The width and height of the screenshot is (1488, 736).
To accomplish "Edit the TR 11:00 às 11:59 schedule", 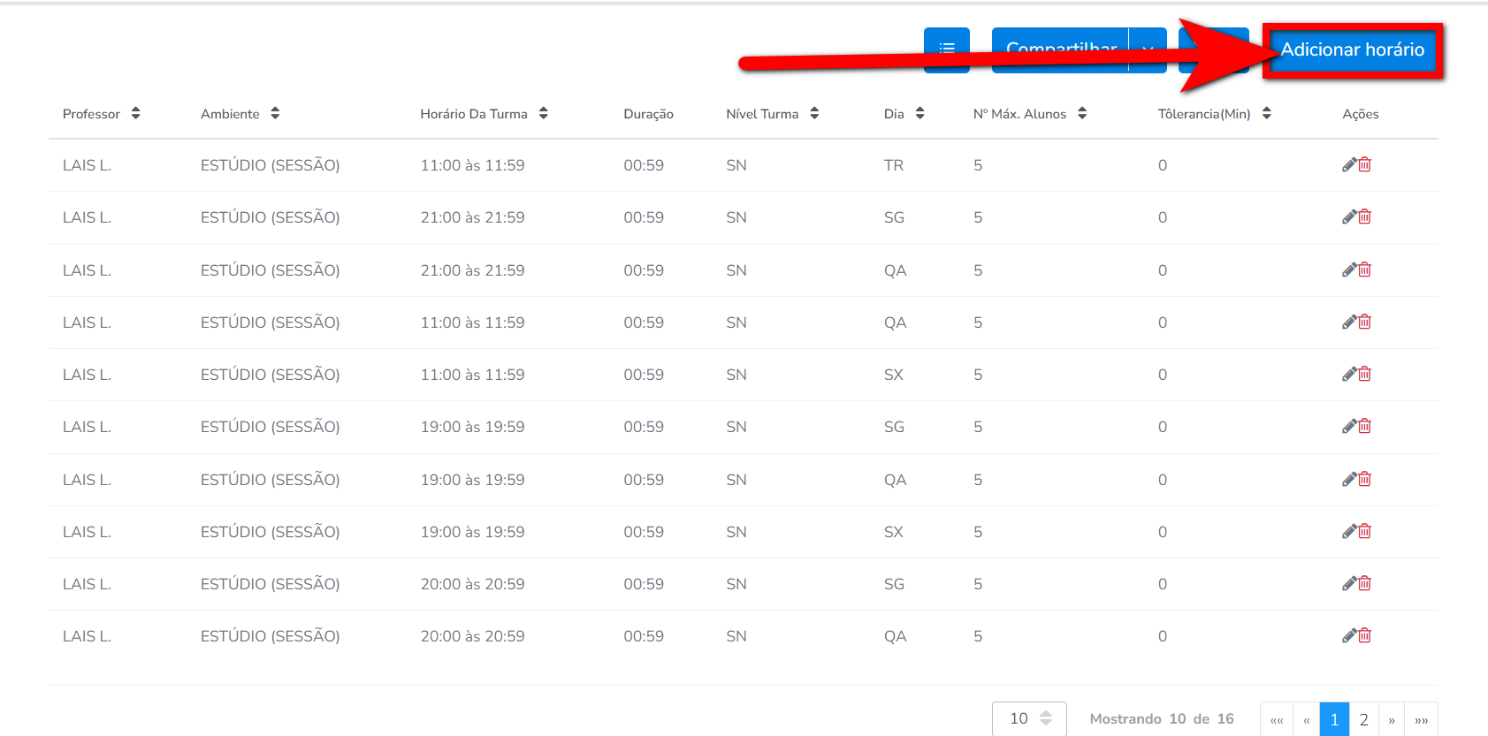I will point(1349,165).
